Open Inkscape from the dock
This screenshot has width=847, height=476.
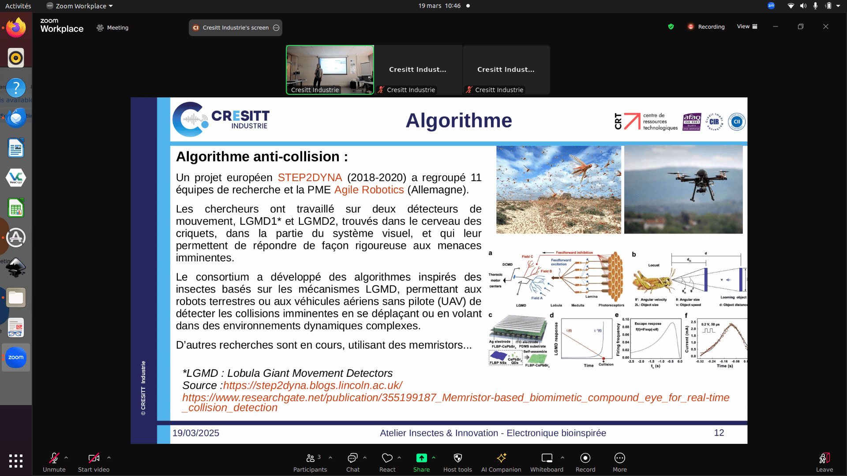16,268
